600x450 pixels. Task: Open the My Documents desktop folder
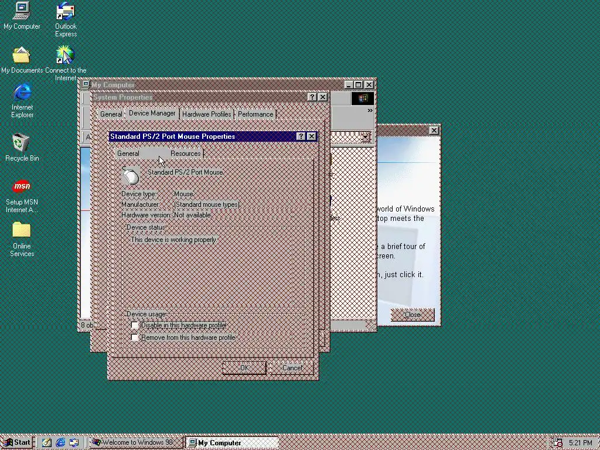[22, 60]
